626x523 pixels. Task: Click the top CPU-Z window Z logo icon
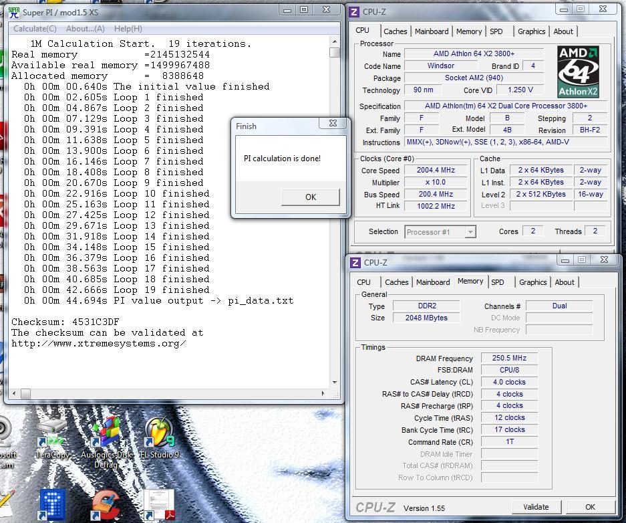pyautogui.click(x=354, y=12)
